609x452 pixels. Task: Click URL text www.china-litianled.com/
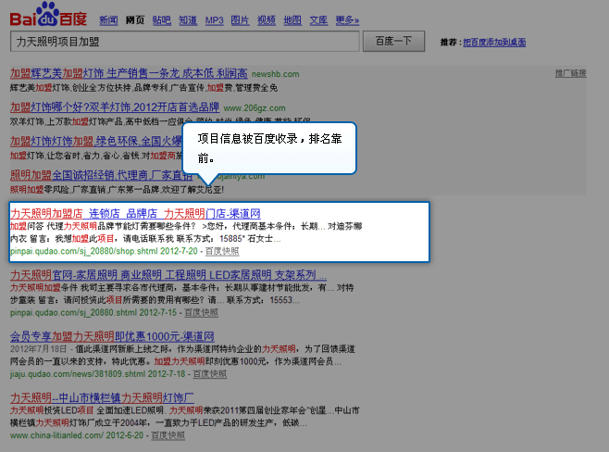point(56,435)
